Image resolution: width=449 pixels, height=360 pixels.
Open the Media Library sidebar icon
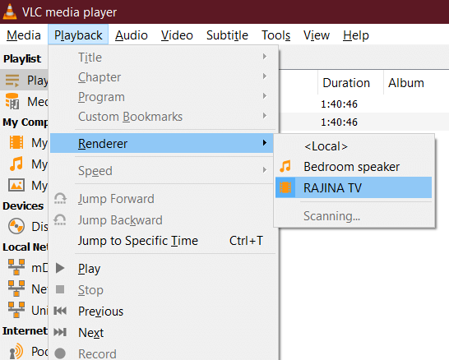coord(12,101)
